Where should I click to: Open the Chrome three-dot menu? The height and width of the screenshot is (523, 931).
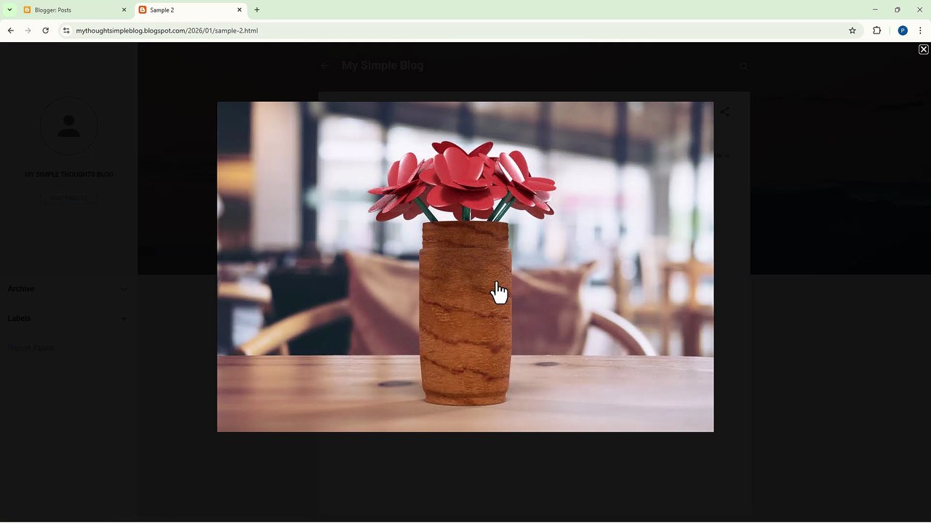pos(920,31)
